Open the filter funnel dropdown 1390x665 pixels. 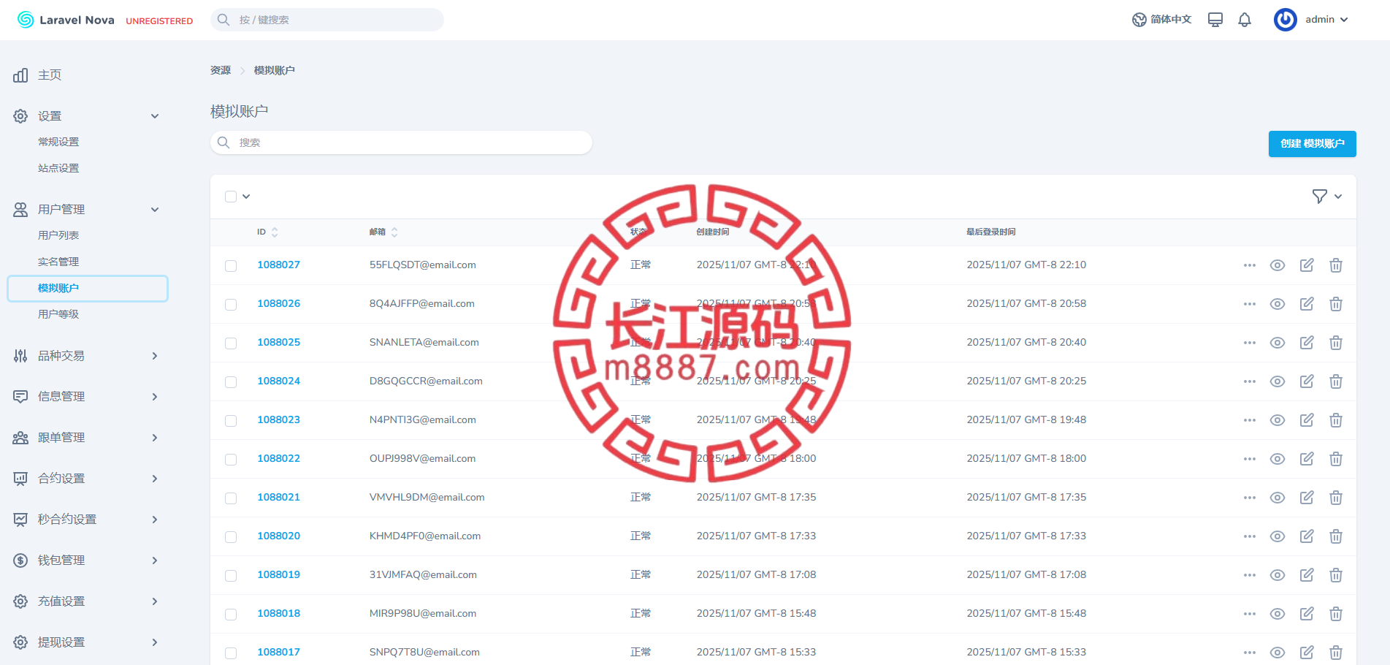[1327, 197]
